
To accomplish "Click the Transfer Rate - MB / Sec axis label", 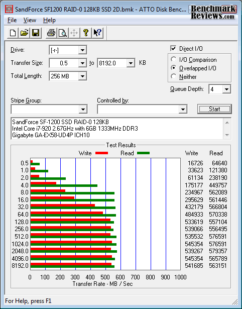I will (x=102, y=284).
